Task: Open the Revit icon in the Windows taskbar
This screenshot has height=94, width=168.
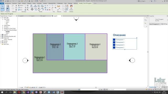Action: pos(58,92)
